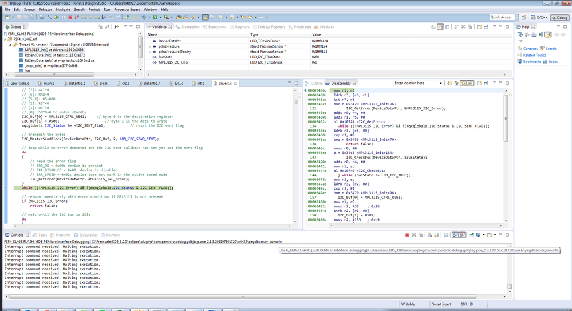Open the Breakpoints view tab
The image size is (572, 311).
(x=191, y=27)
